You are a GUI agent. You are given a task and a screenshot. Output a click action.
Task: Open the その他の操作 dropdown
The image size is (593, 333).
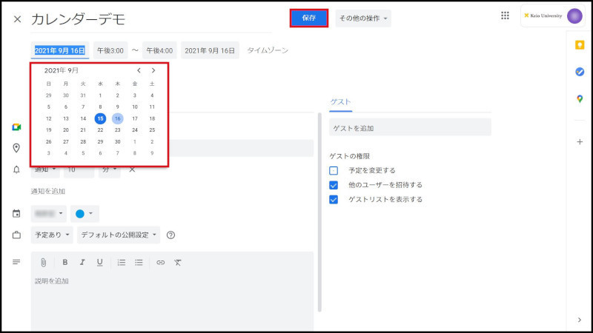point(363,18)
